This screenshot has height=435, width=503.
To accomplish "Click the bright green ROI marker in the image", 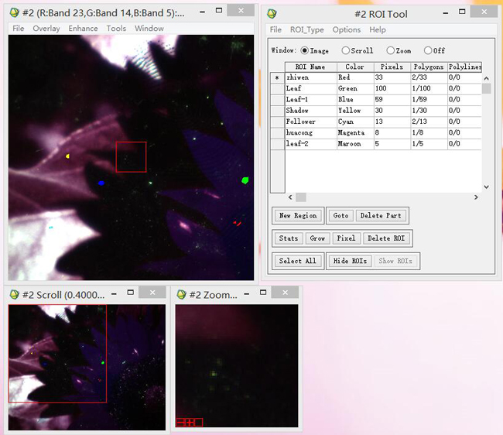I will [x=245, y=180].
